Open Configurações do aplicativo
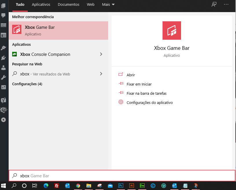This screenshot has height=190, width=236. point(145,102)
